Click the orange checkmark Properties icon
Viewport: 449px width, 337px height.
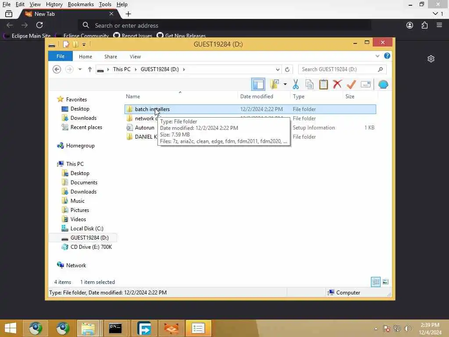click(x=351, y=85)
